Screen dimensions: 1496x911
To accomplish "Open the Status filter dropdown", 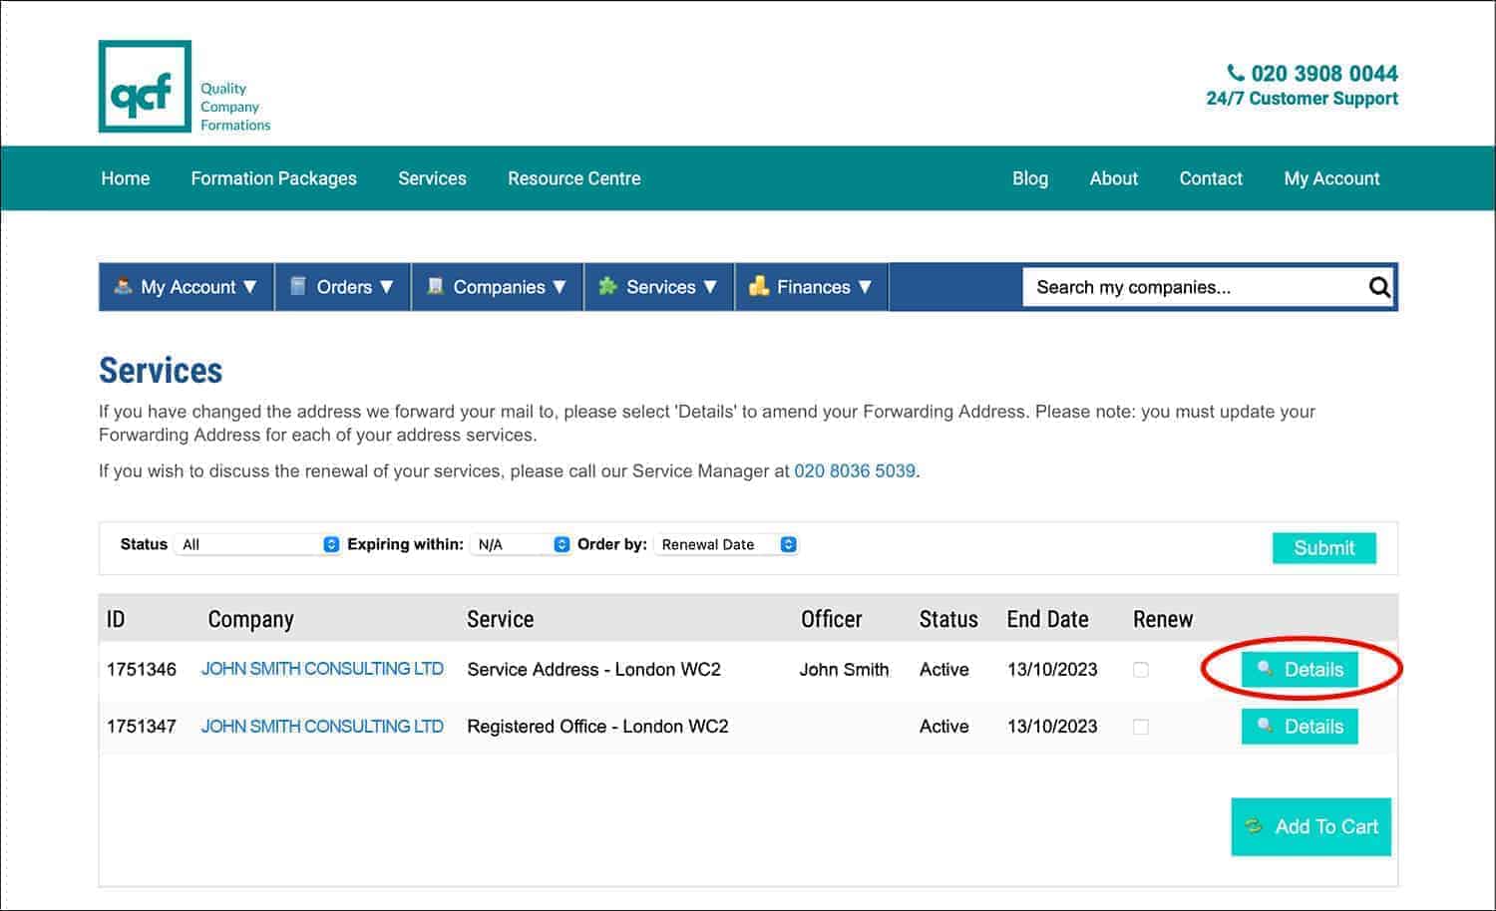I will tap(257, 544).
